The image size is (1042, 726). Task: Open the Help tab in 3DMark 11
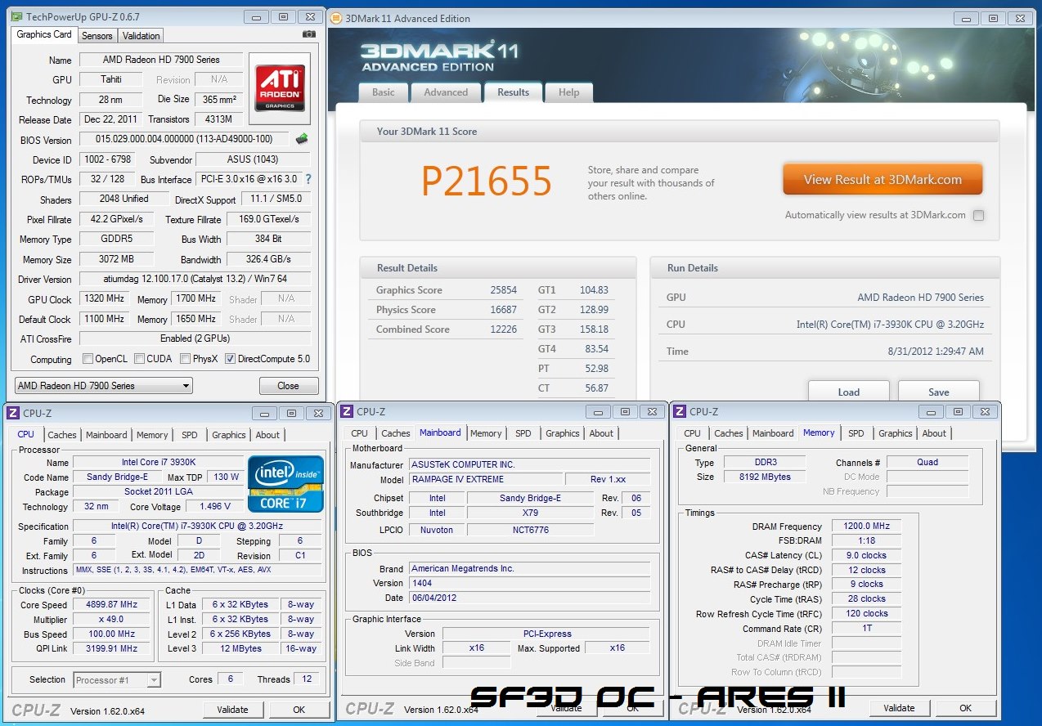click(x=569, y=92)
